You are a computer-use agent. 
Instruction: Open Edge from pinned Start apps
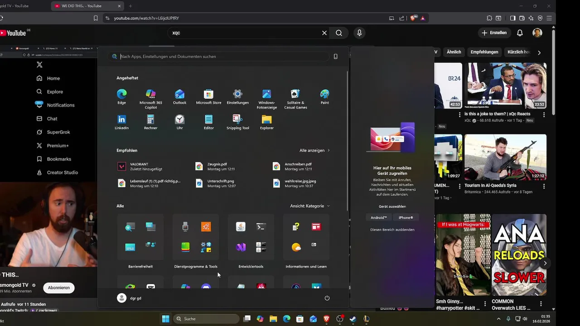click(121, 96)
